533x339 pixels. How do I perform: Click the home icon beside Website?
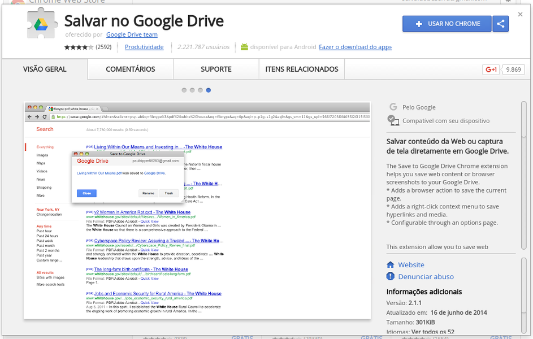coord(390,264)
